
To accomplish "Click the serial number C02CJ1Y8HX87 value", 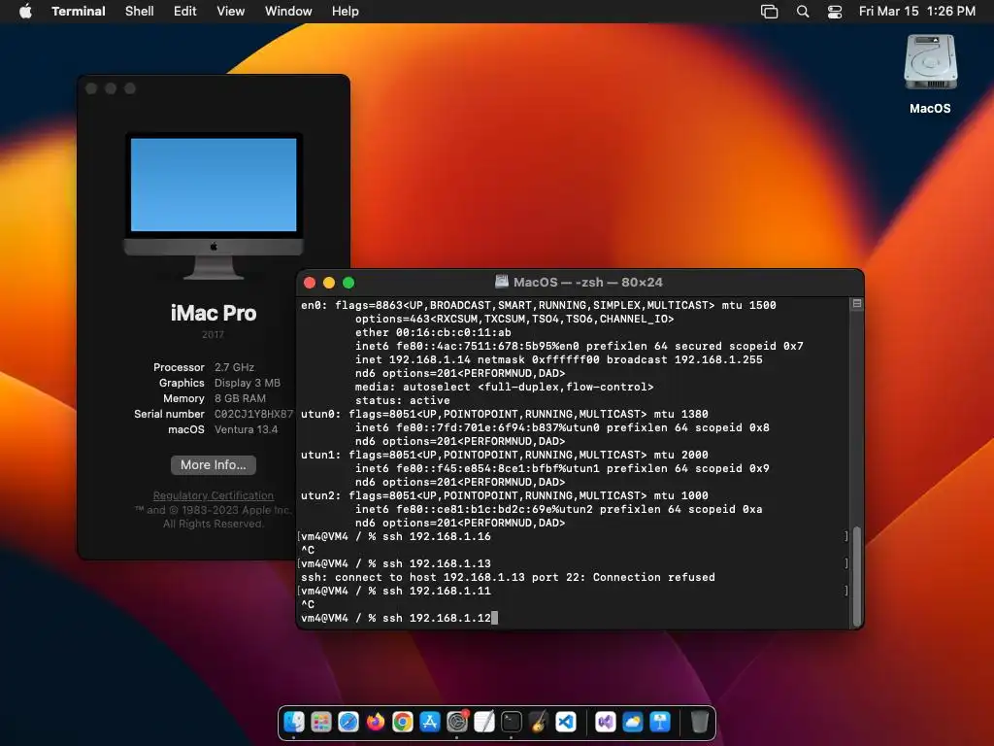I will (253, 414).
